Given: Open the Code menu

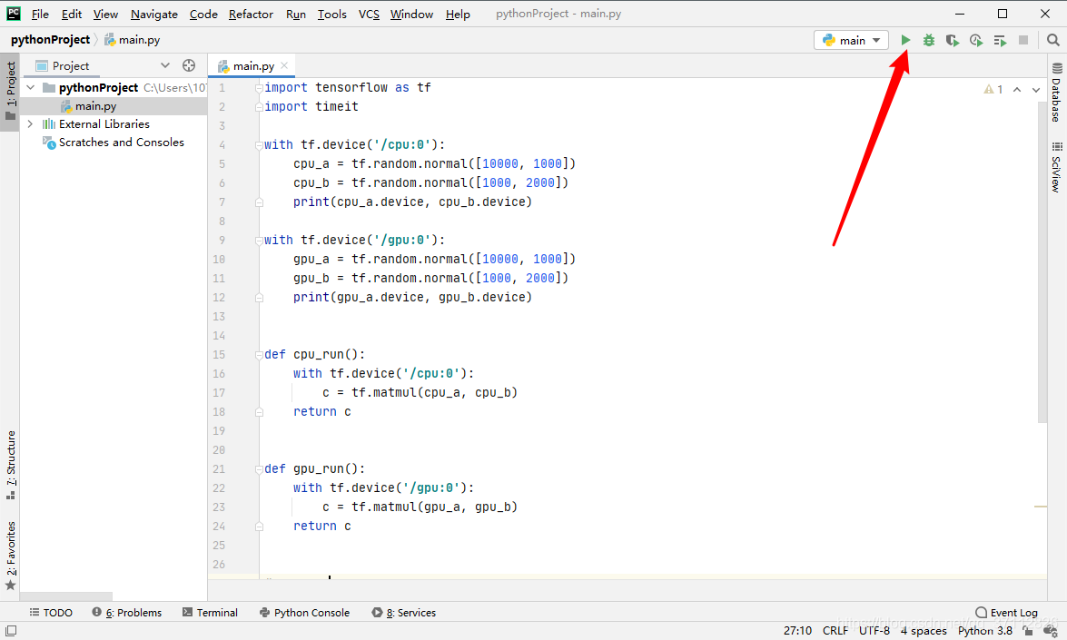Looking at the screenshot, I should (203, 14).
